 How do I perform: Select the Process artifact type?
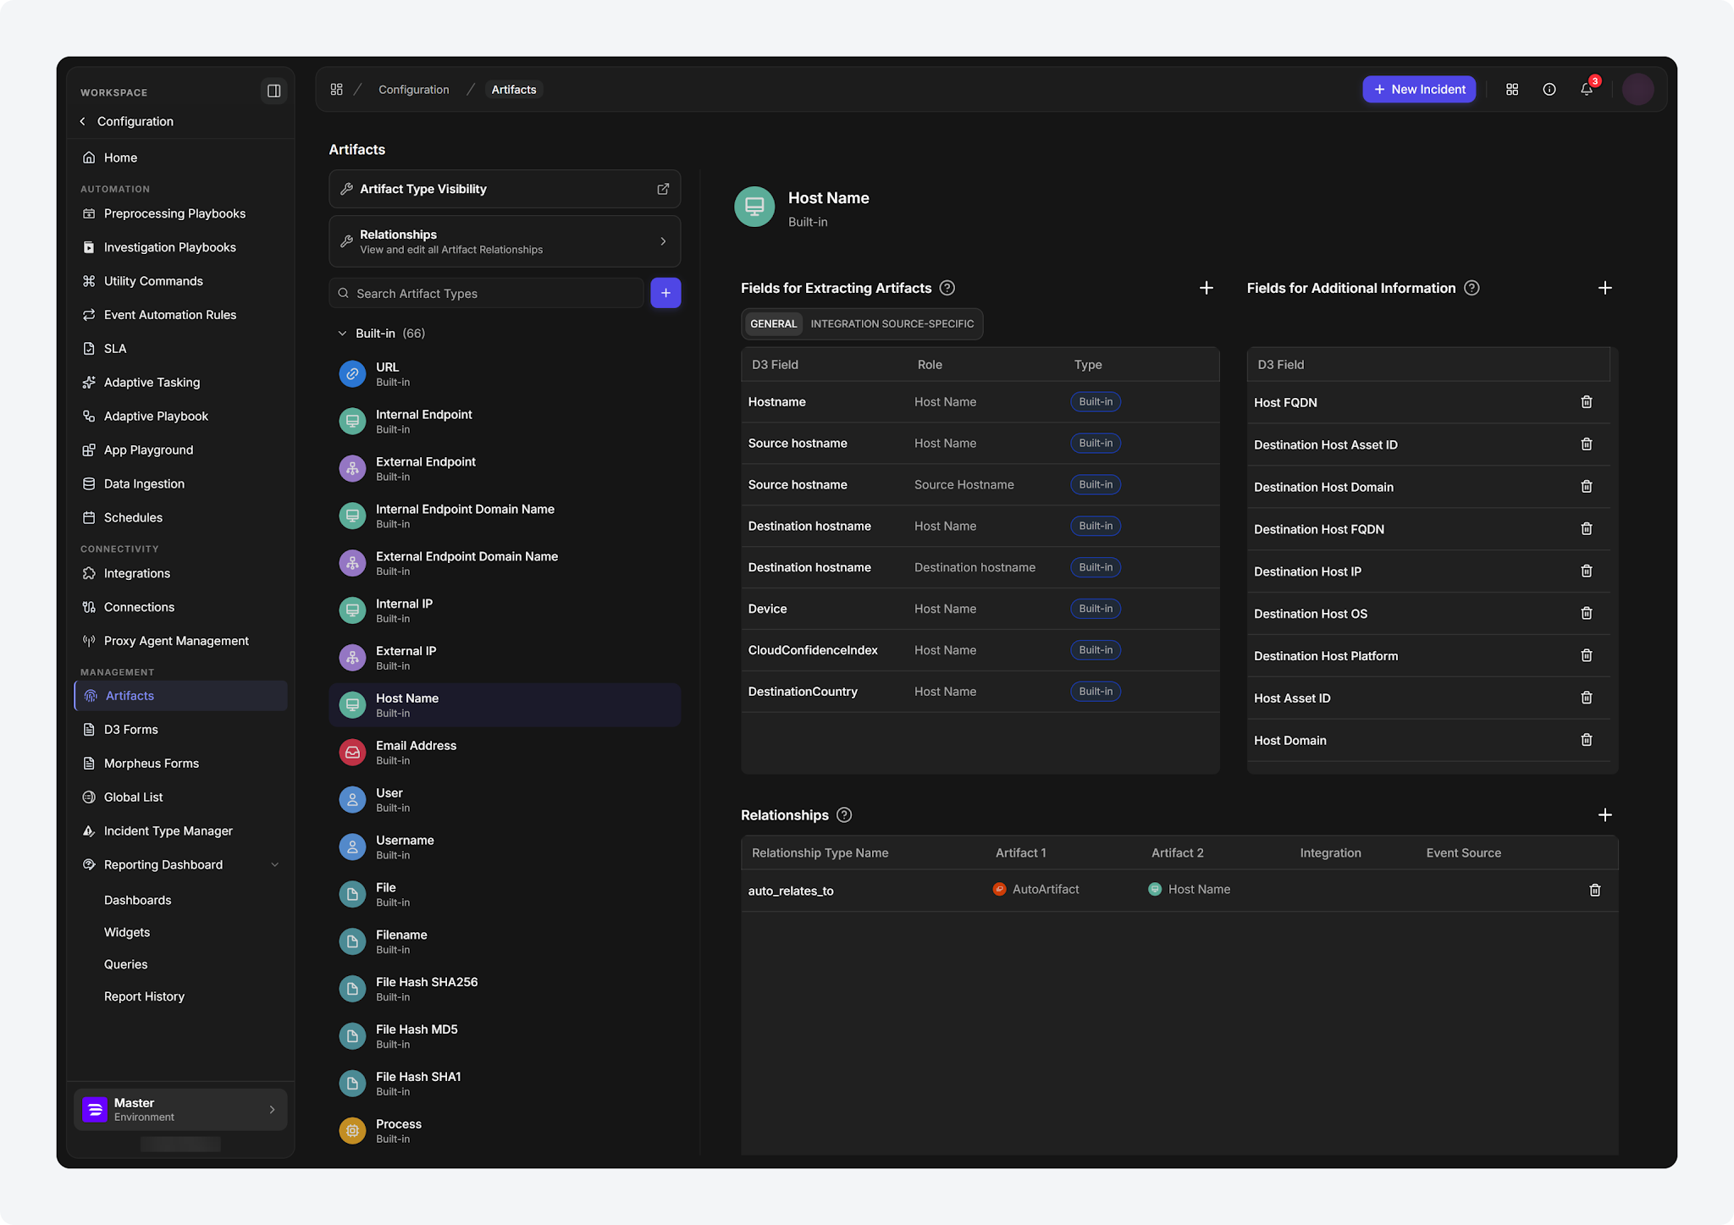pyautogui.click(x=505, y=1130)
